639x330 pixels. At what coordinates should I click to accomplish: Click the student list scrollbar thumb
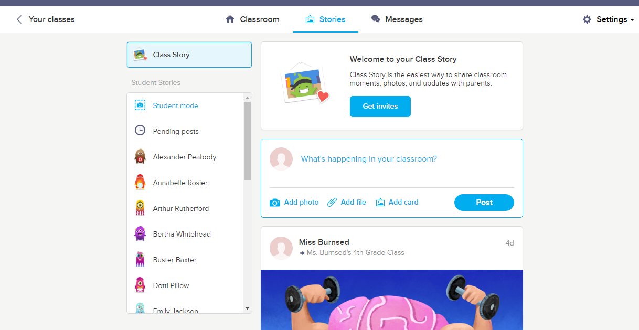(x=248, y=141)
